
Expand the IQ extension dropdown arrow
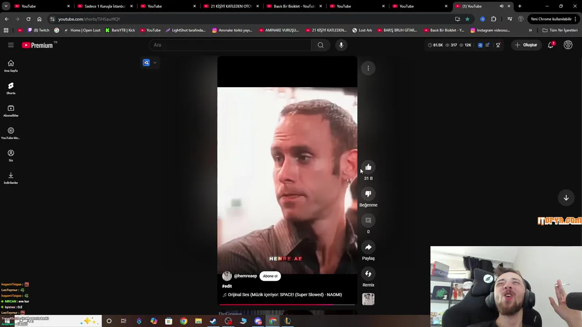tap(155, 63)
